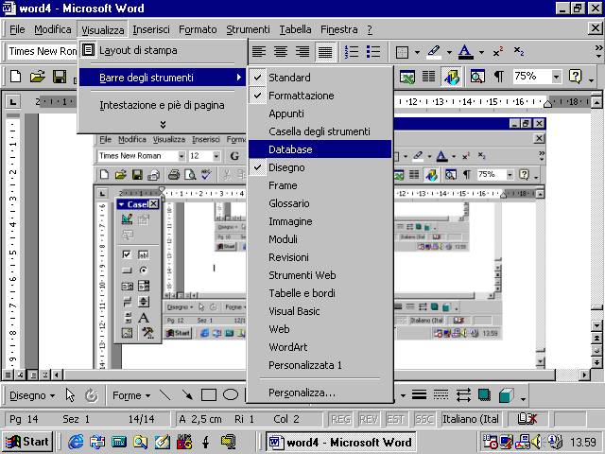This screenshot has width=605, height=454.
Task: Apply superscript x² formatting
Action: [x=498, y=51]
